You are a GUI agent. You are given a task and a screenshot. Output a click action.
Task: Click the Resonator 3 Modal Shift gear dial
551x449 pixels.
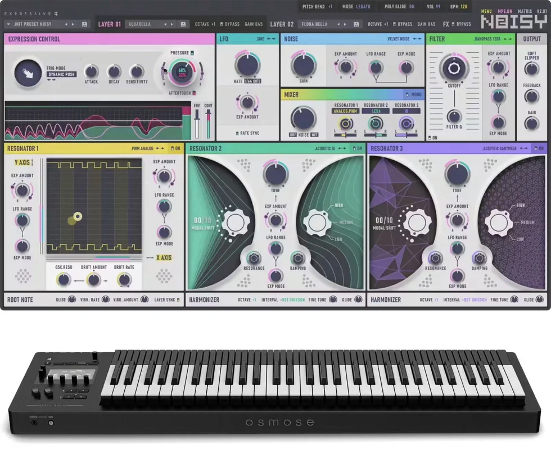(x=417, y=223)
